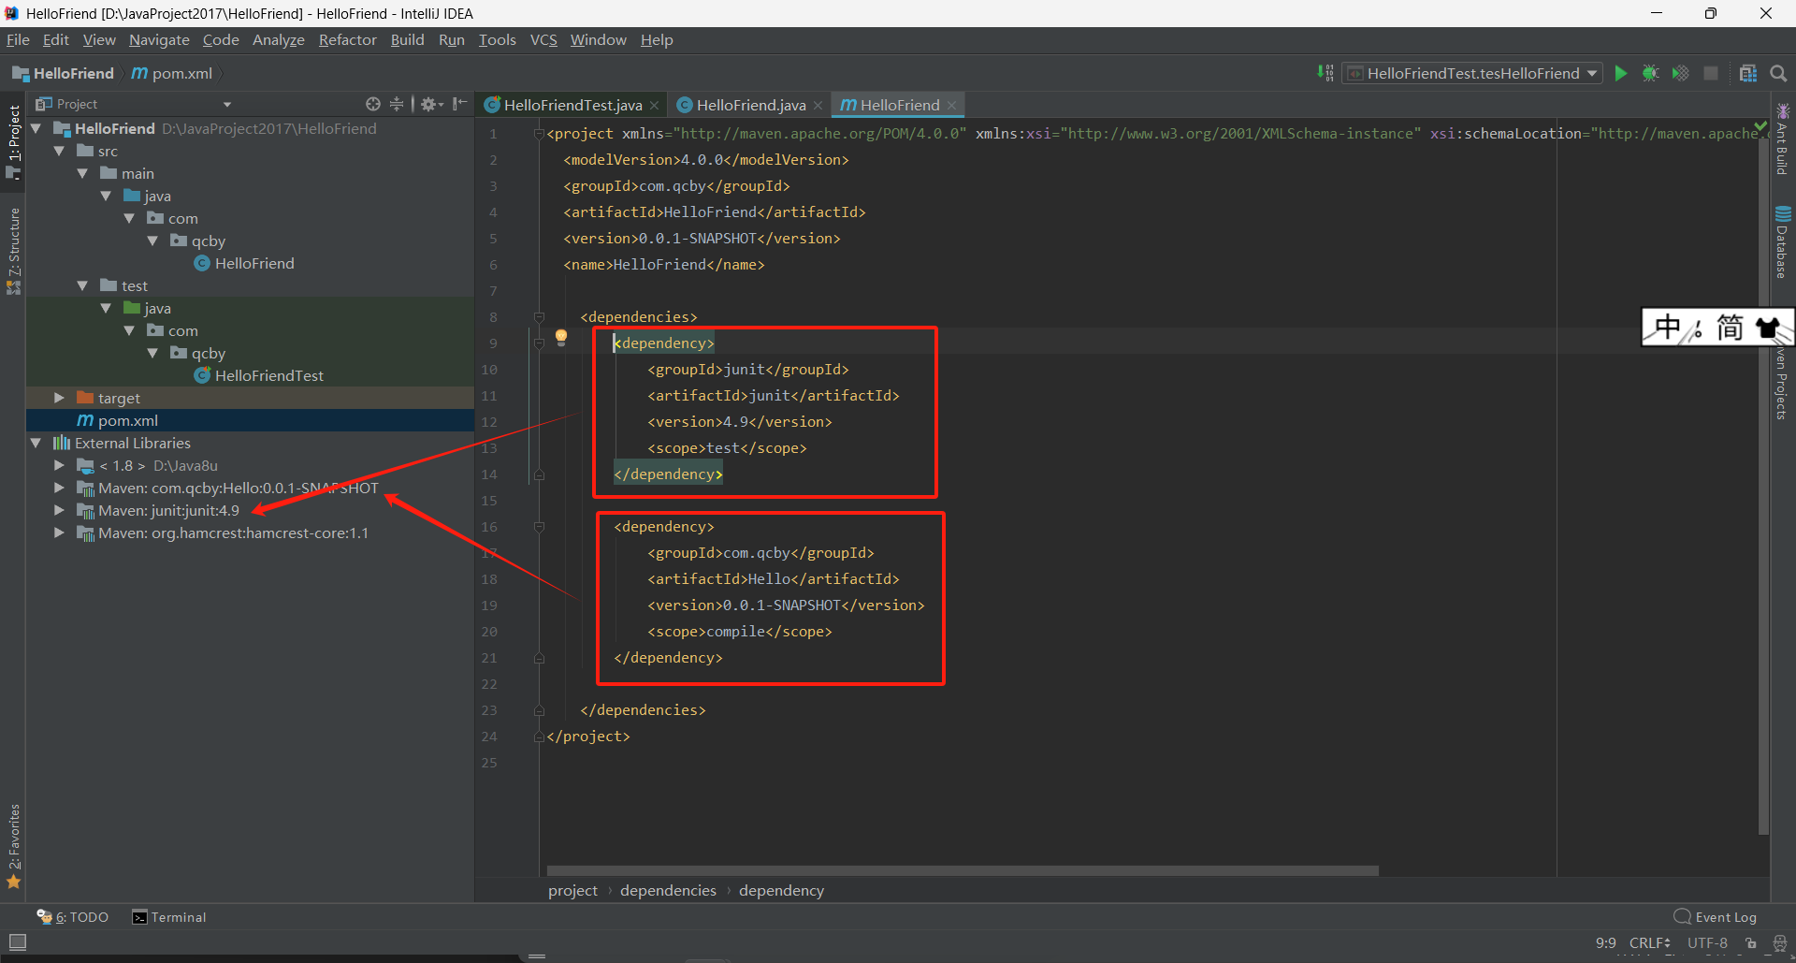This screenshot has width=1796, height=963.
Task: Click 'dependencies' in editor breadcrumb
Action: tap(668, 890)
